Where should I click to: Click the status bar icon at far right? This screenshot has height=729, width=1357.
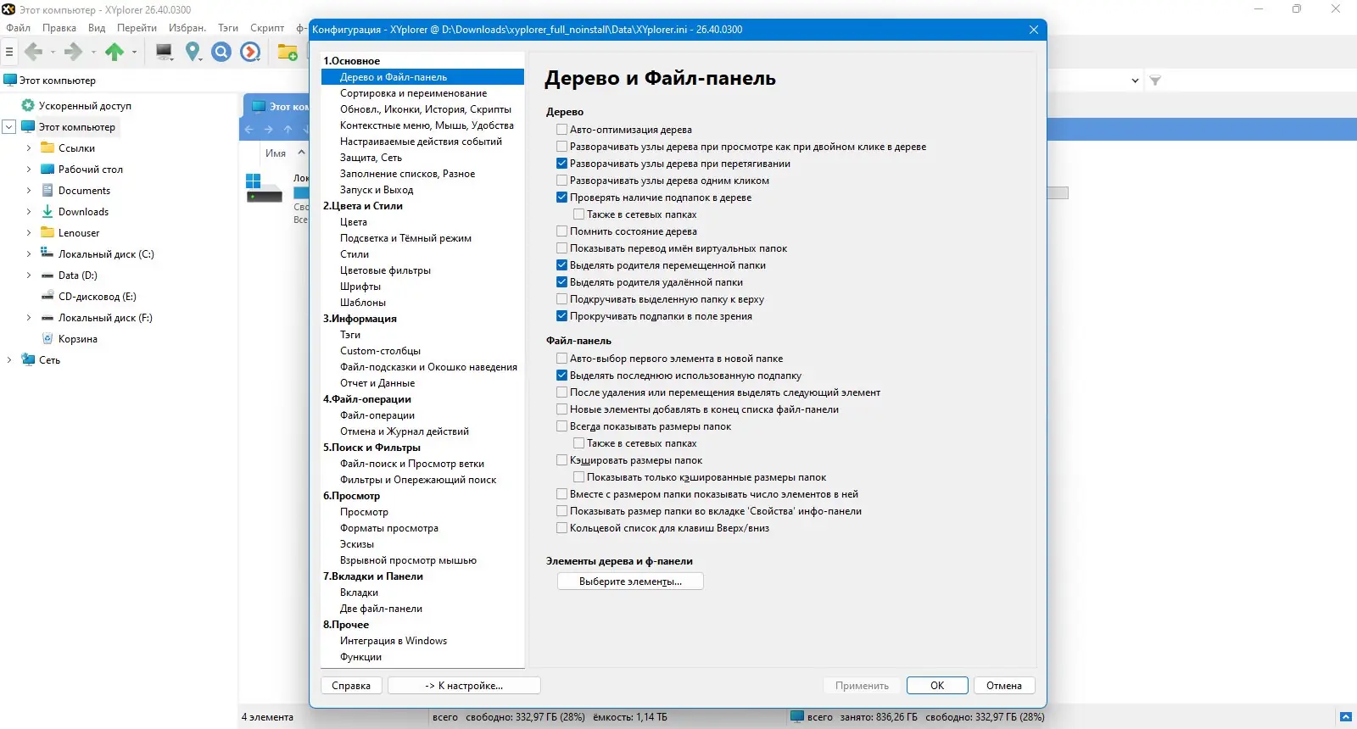click(x=1345, y=717)
